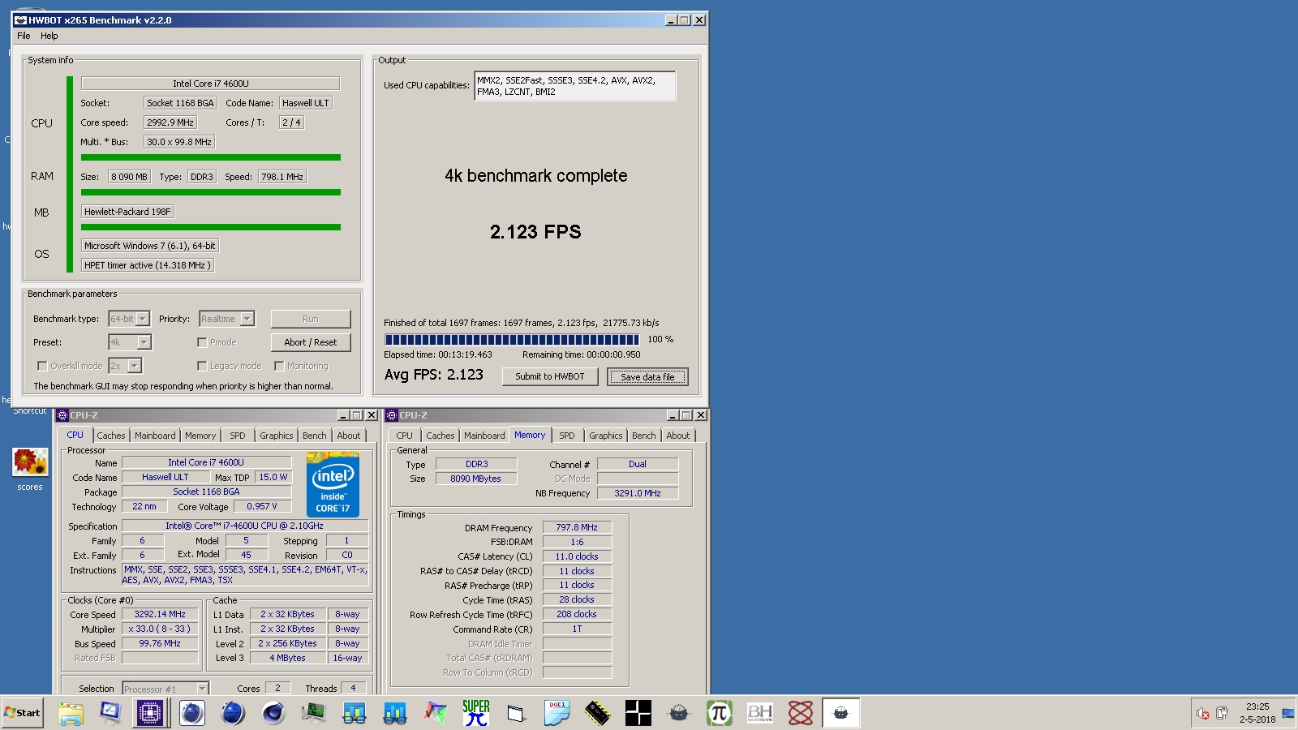The height and width of the screenshot is (730, 1298).
Task: Click the Hewlett-Packard 198F motherboard field
Action: tap(127, 212)
